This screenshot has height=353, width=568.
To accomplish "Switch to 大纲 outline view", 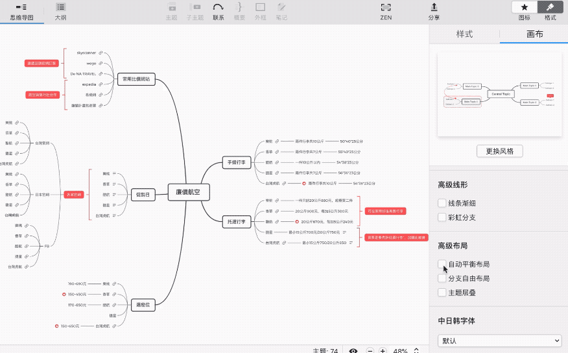I will tap(60, 12).
